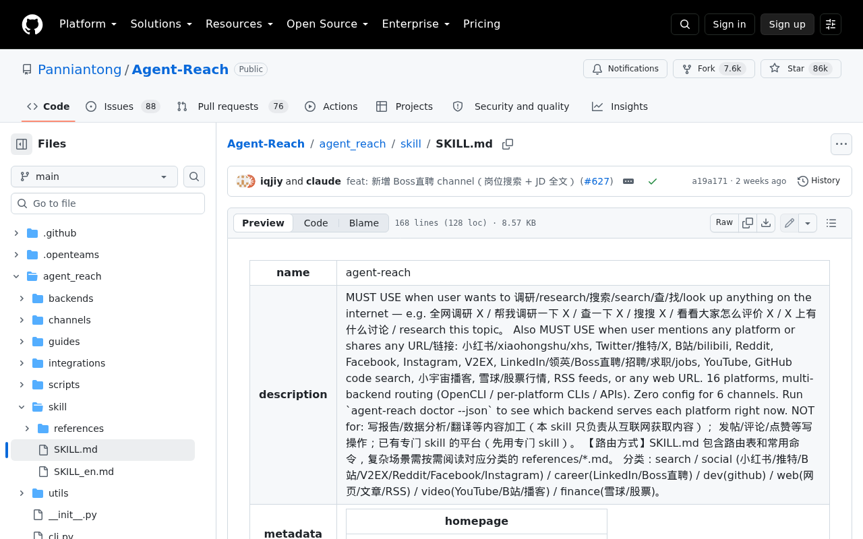Screen dimensions: 863x539
Task: Collapse the agent_reach folder chevron
Action: [16, 276]
